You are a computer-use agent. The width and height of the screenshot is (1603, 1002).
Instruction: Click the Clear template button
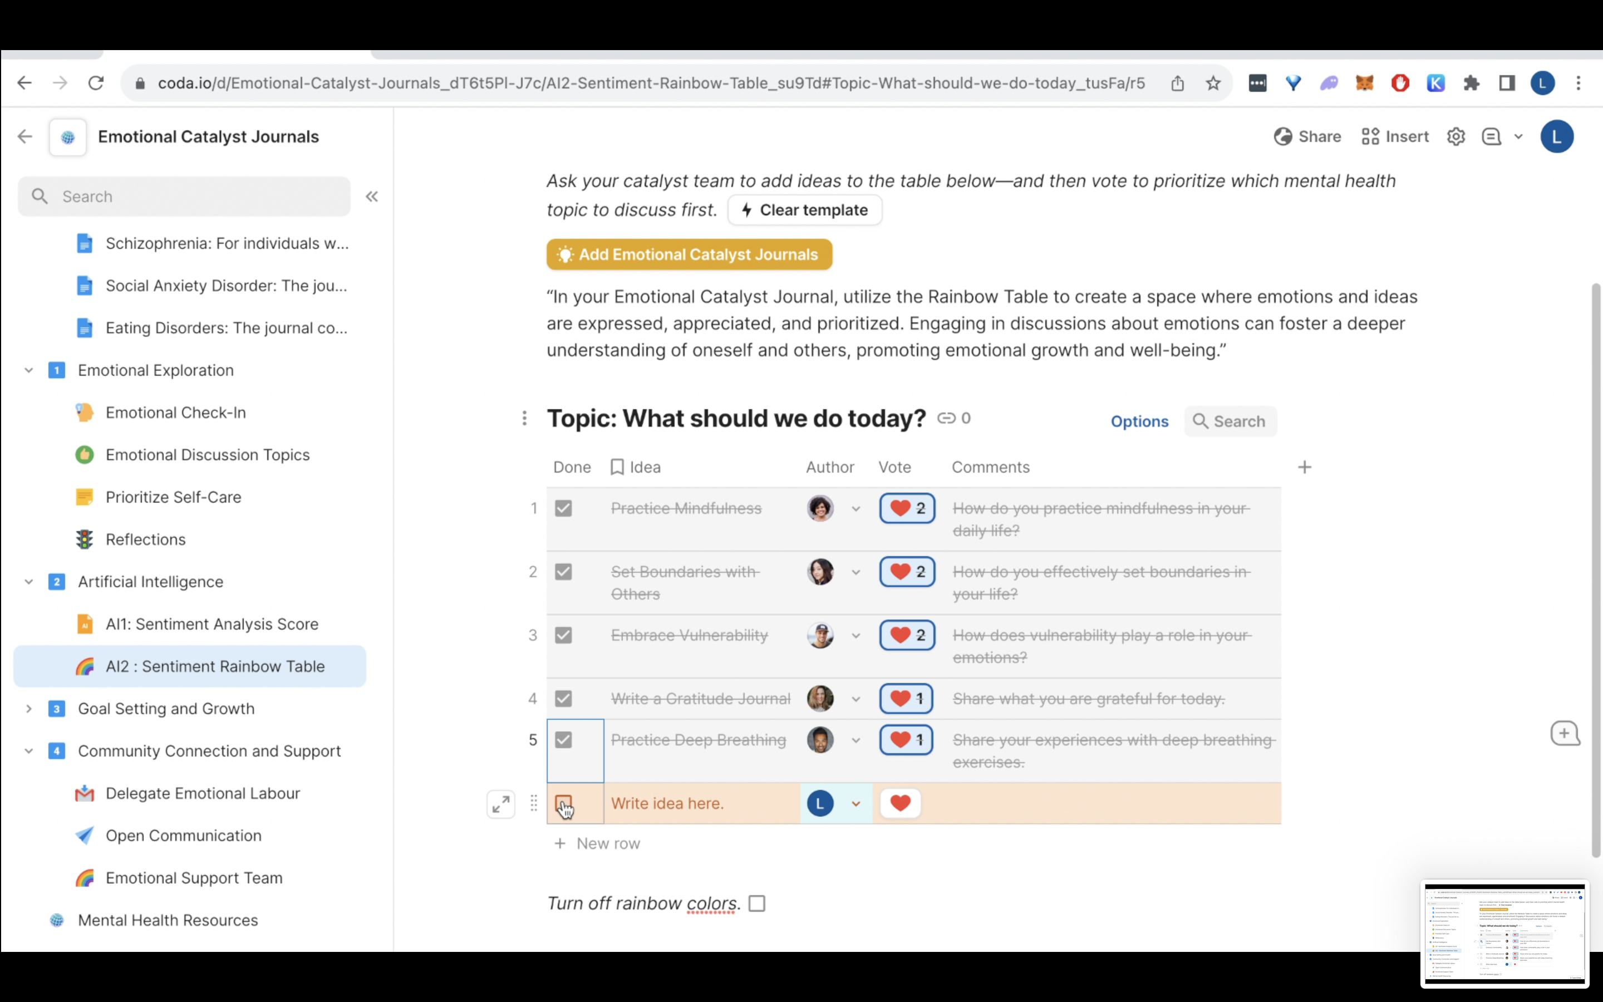(x=804, y=210)
